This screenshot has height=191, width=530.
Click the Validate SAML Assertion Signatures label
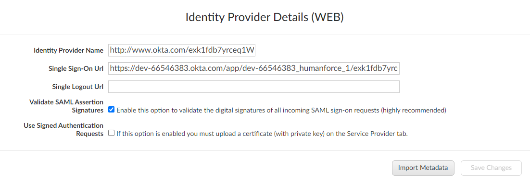click(66, 106)
